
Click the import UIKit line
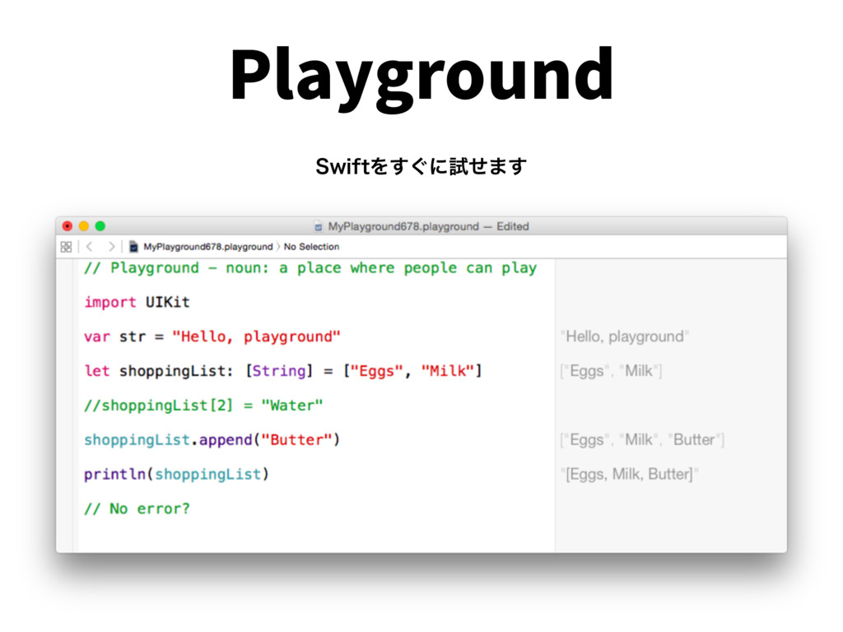point(137,302)
